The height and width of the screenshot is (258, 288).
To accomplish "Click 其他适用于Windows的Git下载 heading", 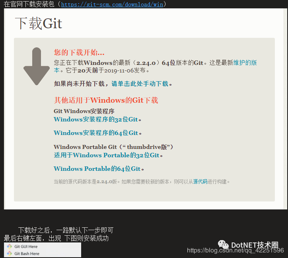I will [106, 100].
